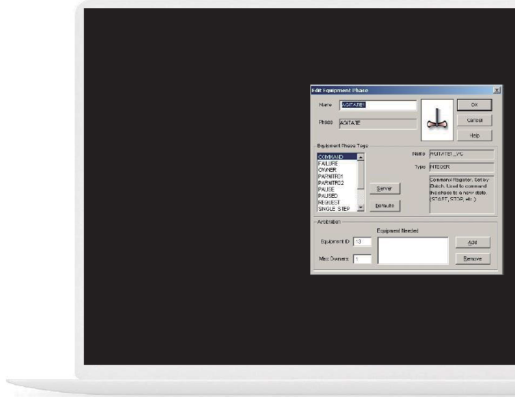This screenshot has width=515, height=397.
Task: Select SINGLE_STEP in the tags list
Action: click(x=334, y=209)
